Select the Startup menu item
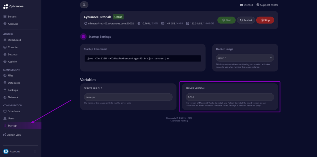317x157 pixels. 21,126
